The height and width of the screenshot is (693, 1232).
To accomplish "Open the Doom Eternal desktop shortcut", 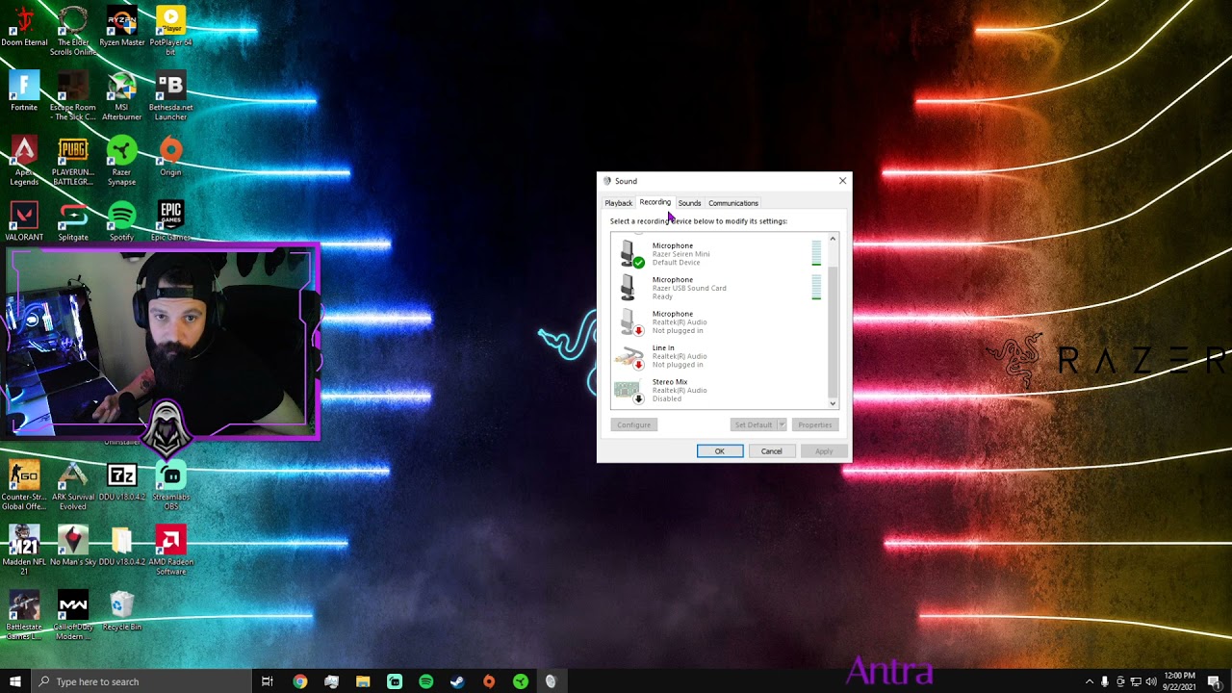I will (24, 27).
